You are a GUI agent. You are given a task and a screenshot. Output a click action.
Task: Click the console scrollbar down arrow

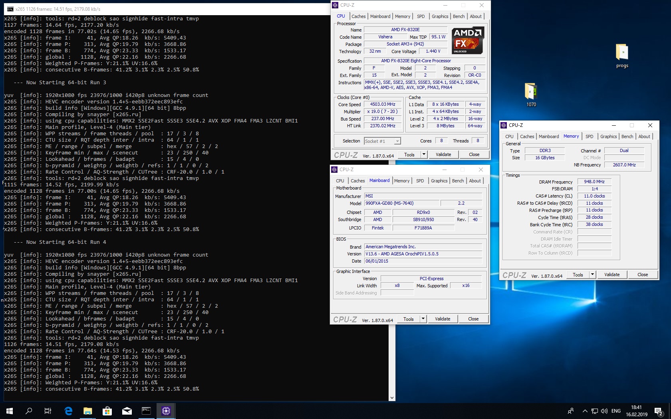click(x=392, y=398)
